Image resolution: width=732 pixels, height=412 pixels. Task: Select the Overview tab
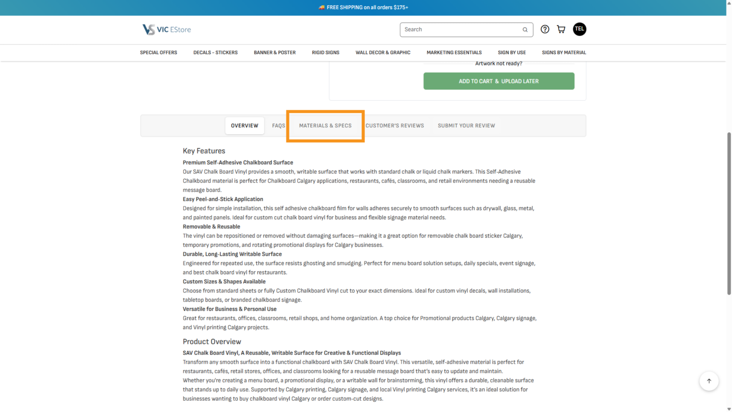click(x=244, y=126)
